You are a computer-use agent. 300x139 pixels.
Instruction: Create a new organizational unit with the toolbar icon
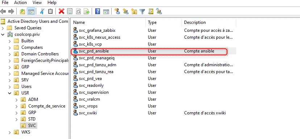[x=134, y=12]
